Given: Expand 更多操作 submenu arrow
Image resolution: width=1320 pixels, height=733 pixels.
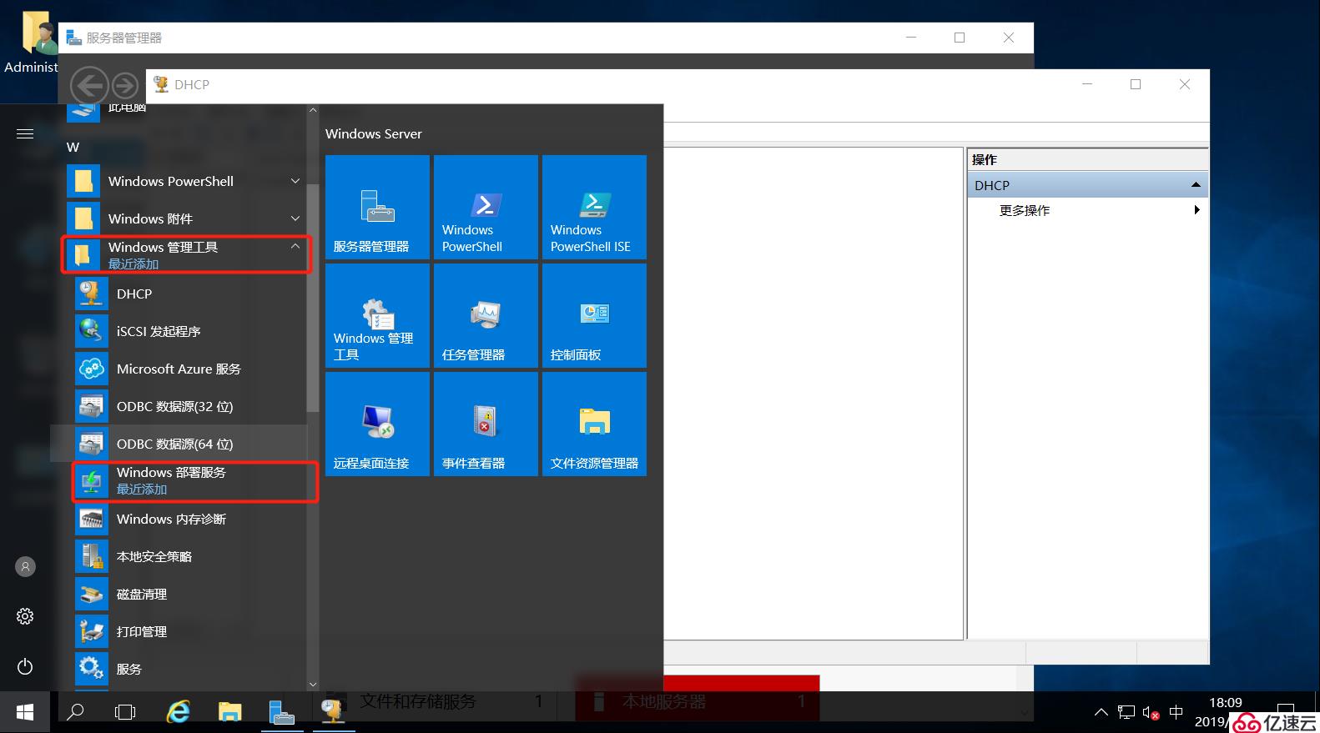Looking at the screenshot, I should tap(1197, 210).
